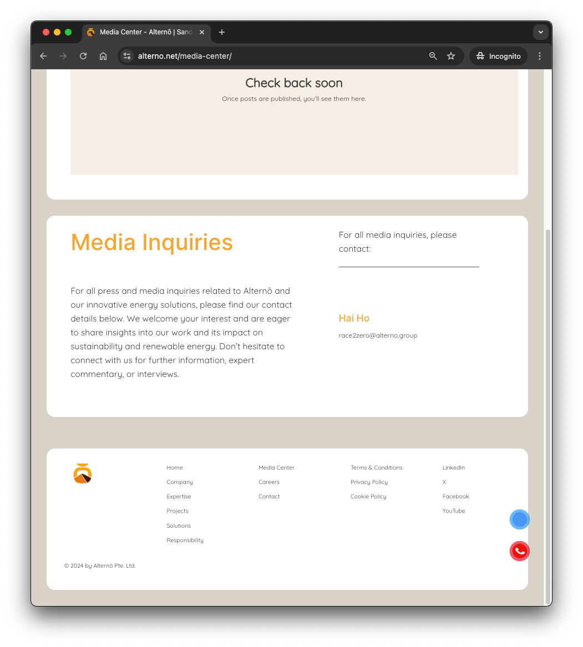Click the red phone call floating button
This screenshot has width=583, height=647.
520,551
